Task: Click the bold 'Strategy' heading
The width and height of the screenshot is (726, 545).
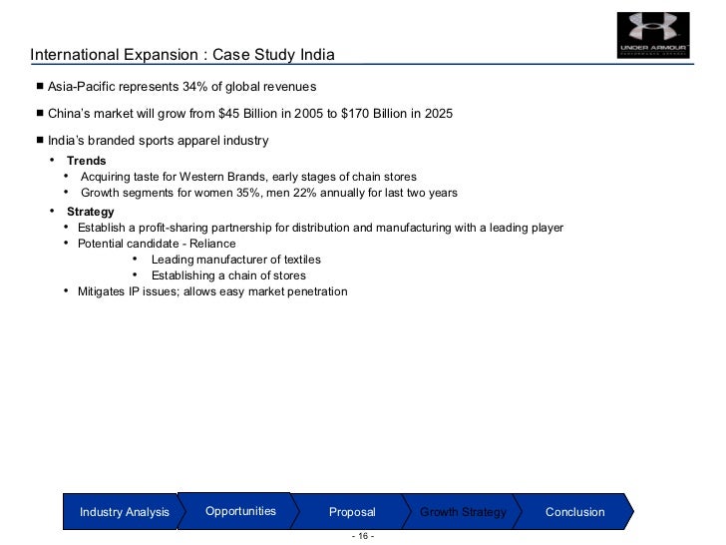Action: coord(91,212)
